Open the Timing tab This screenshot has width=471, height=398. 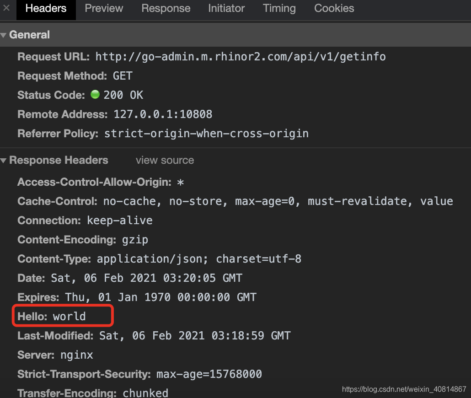pyautogui.click(x=279, y=8)
